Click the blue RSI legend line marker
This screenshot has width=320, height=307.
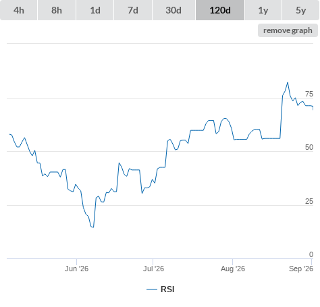click(x=152, y=289)
